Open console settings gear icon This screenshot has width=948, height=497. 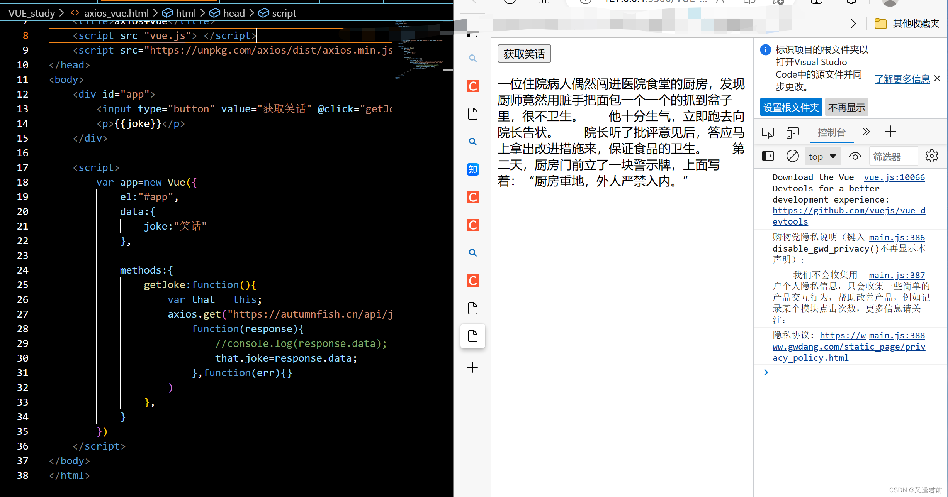point(931,156)
